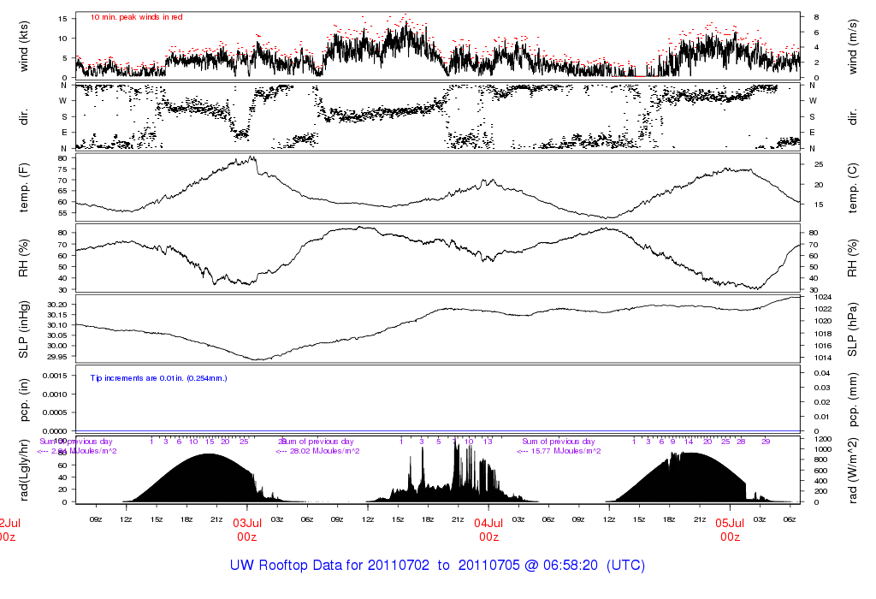The width and height of the screenshot is (876, 599).
Task: Click the 'rad(Lgly/hr)' axis label
Action: pos(23,470)
